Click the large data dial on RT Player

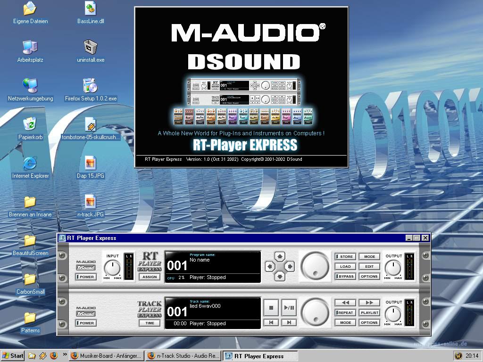[x=315, y=266]
